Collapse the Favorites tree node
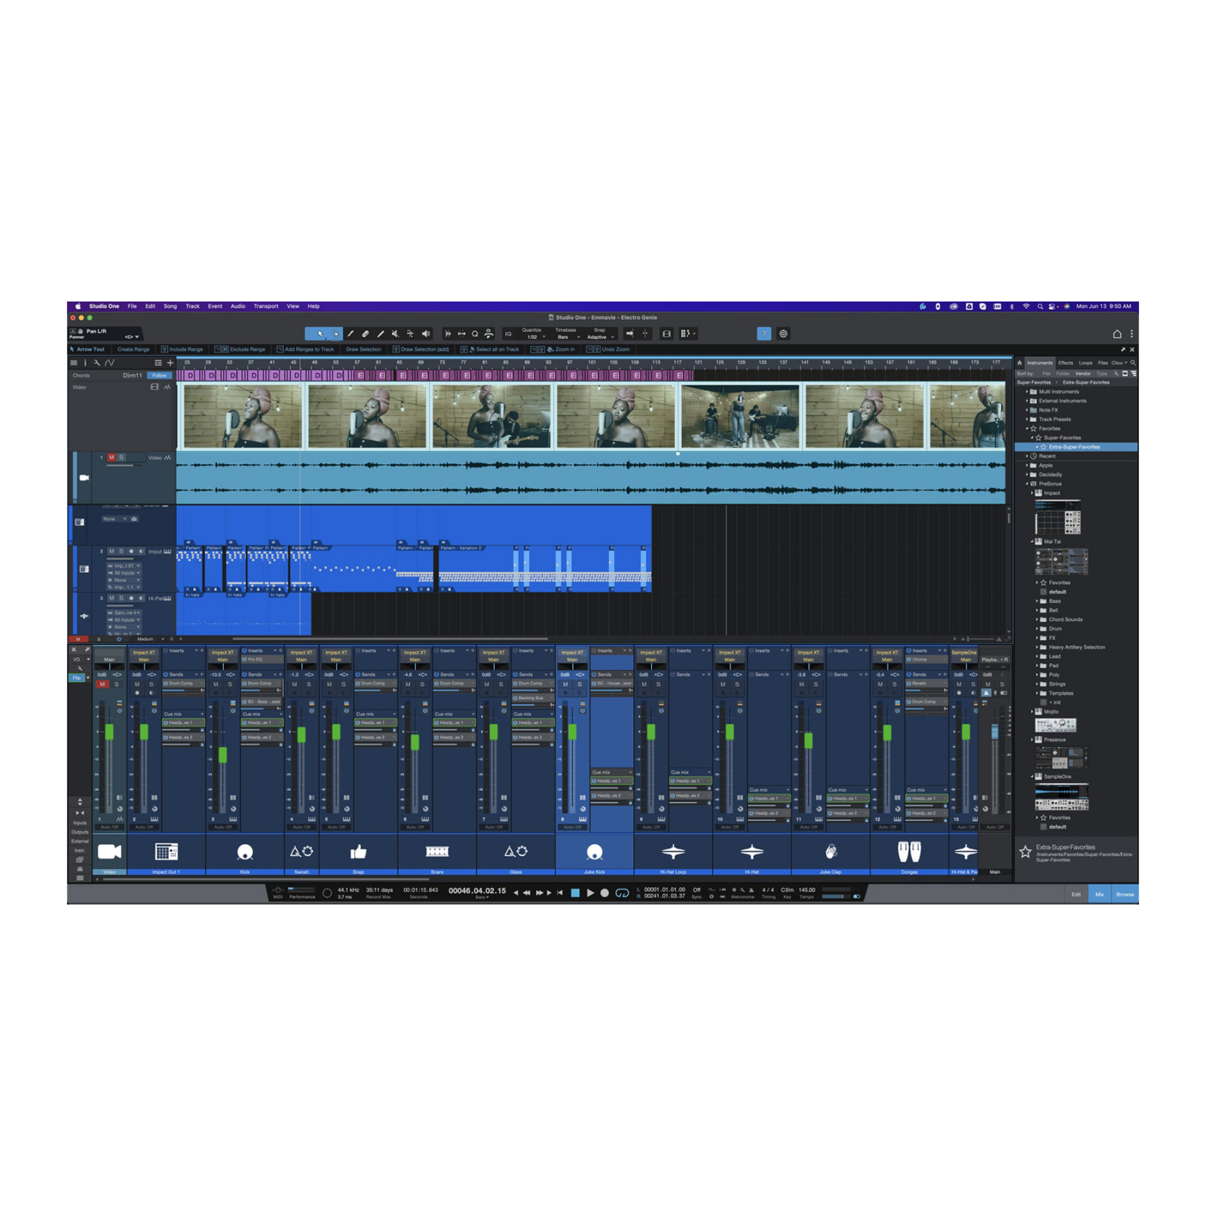The image size is (1206, 1206). tap(1027, 428)
